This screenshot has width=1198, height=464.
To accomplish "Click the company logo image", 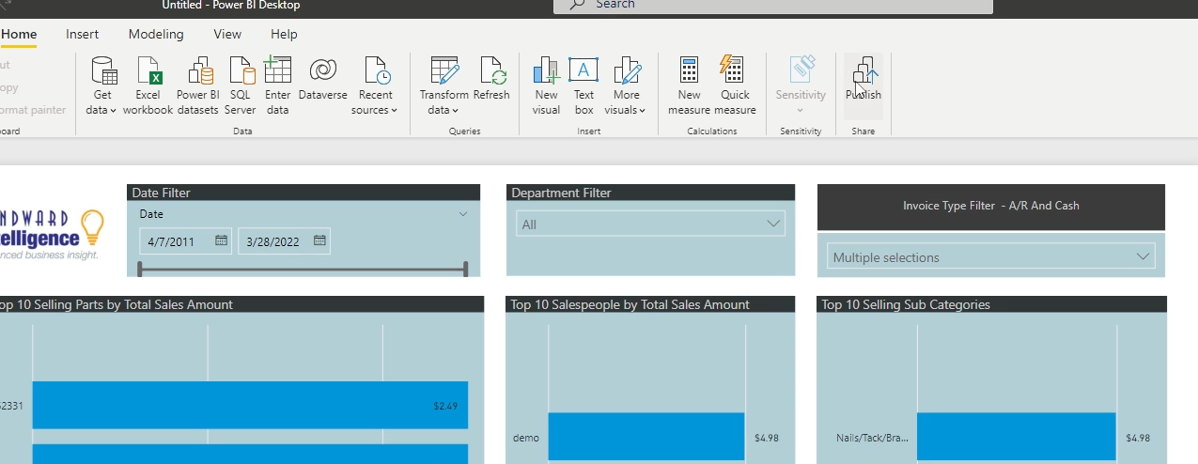I will pos(52,234).
